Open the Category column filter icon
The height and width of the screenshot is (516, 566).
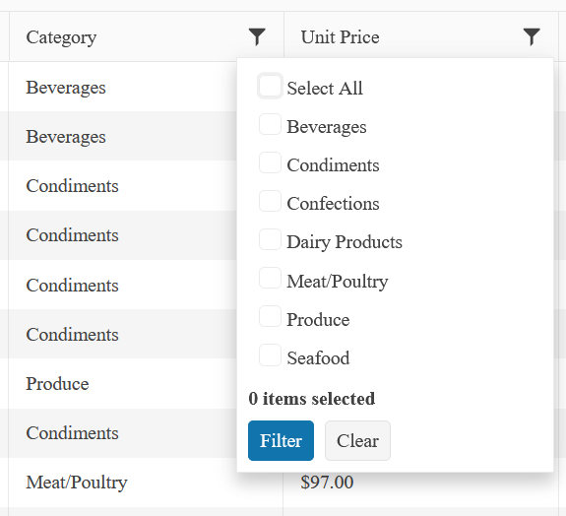(x=257, y=36)
